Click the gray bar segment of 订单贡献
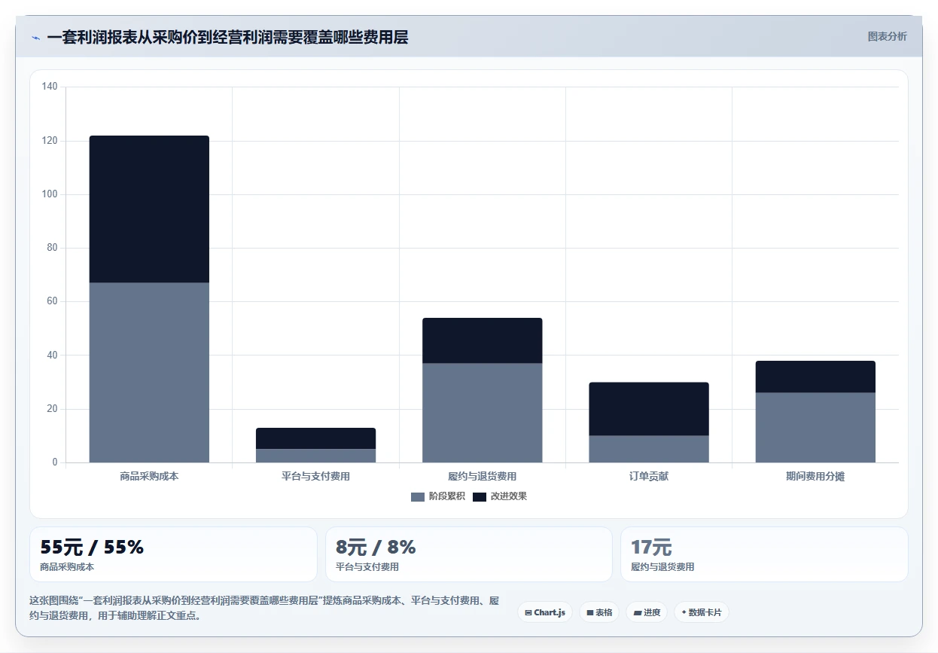Viewport: 938px width, 653px height. tap(649, 449)
